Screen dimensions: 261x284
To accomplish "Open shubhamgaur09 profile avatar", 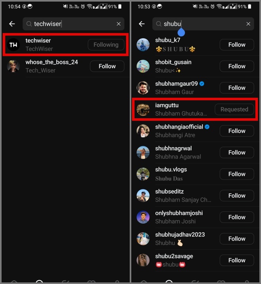I will [143, 88].
